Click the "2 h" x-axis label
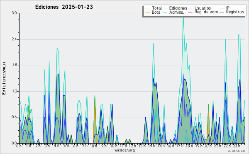Image resolution: width=249 pixels, height=154 pixels. pyautogui.click(x=38, y=146)
